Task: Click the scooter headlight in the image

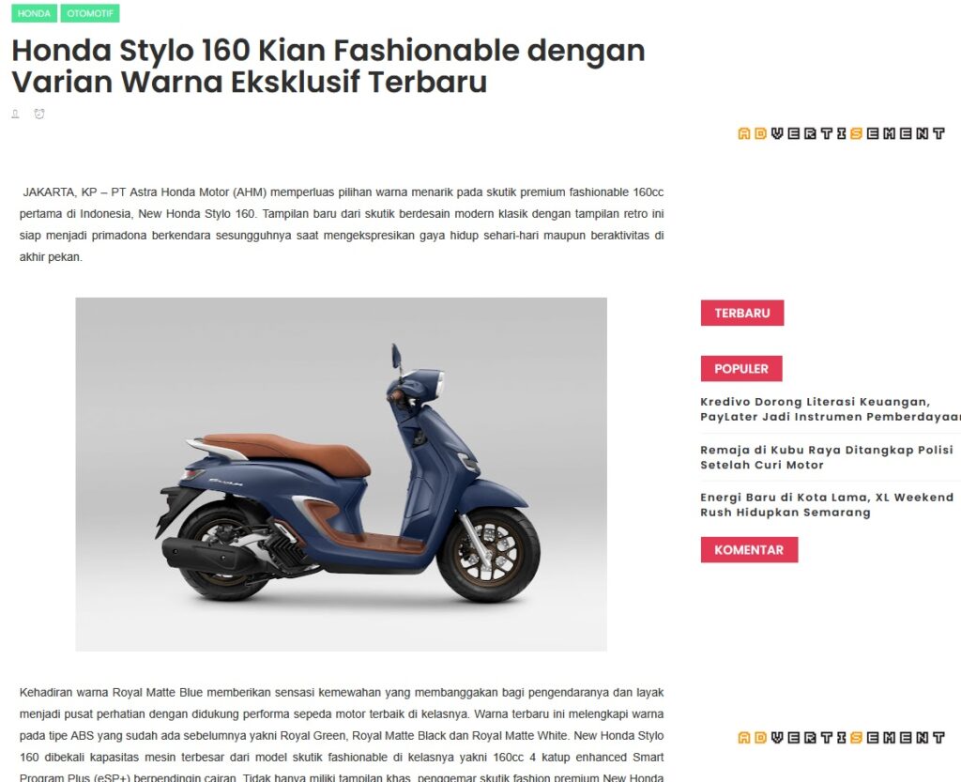Action: pos(432,385)
